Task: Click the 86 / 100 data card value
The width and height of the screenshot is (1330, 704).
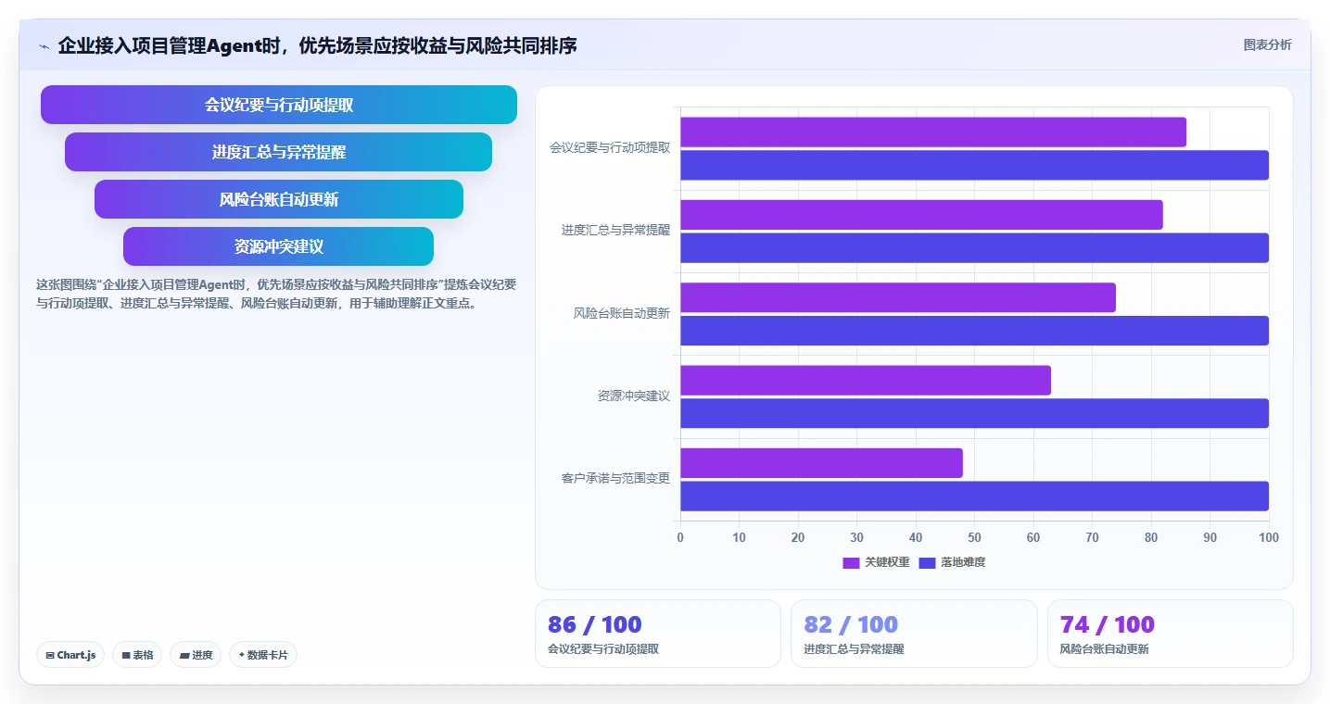Action: point(595,624)
